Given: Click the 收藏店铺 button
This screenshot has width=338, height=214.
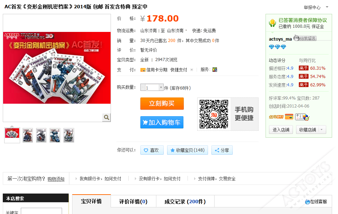Looking at the screenshot, I should pos(307,130).
